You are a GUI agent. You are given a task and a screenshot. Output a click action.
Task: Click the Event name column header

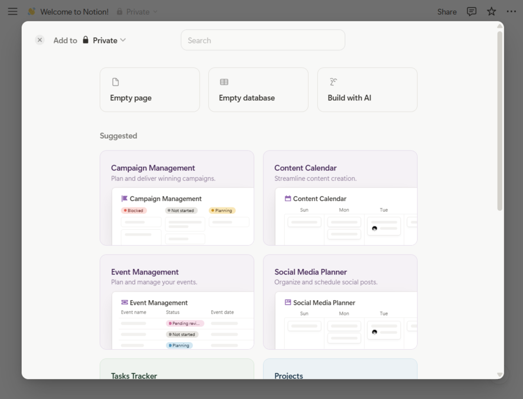pyautogui.click(x=134, y=312)
